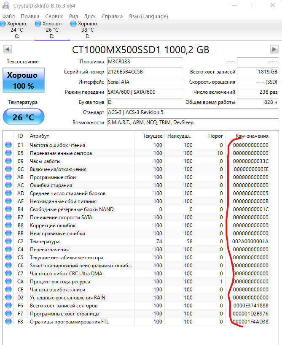Image resolution: width=282 pixels, height=345 pixels.
Task: Click the Возможности field with S.M.A.R.T., APM
Action: [x=193, y=122]
